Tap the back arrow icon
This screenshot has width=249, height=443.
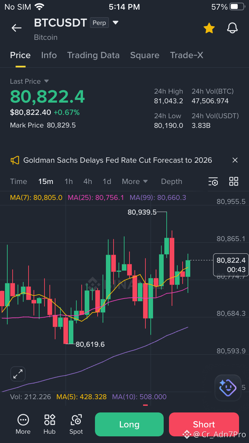point(16,28)
